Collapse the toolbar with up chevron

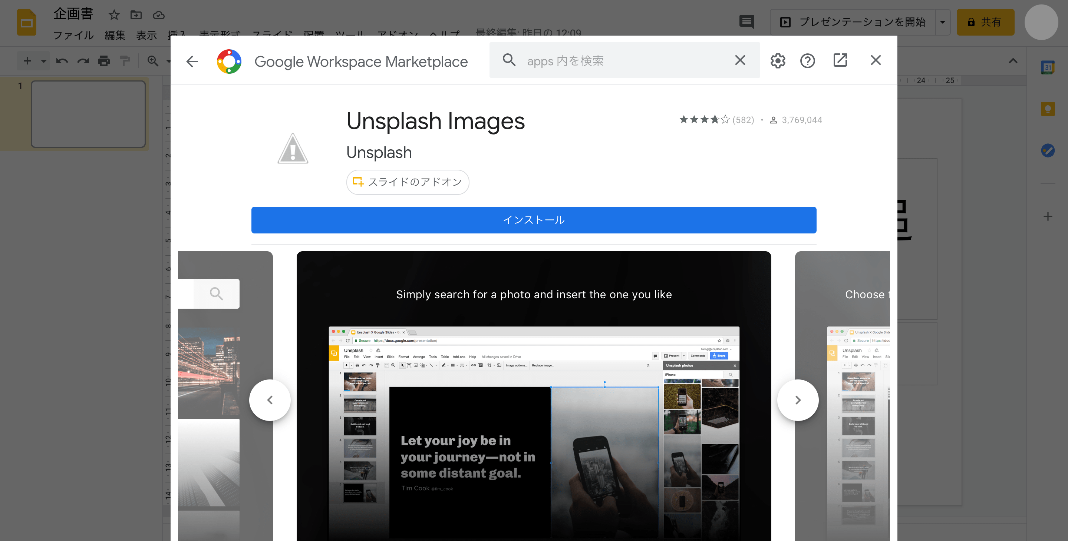click(1013, 61)
